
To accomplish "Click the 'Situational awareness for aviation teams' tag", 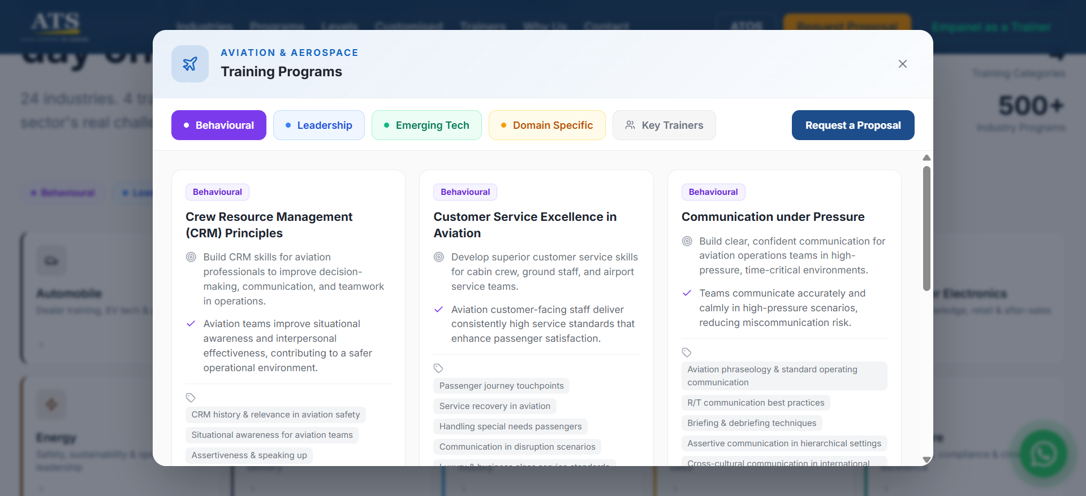I will (272, 435).
